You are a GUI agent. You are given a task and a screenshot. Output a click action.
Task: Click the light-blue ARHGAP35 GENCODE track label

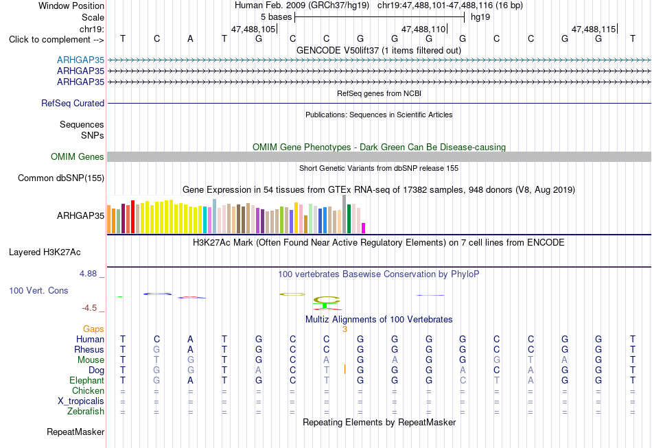click(81, 60)
